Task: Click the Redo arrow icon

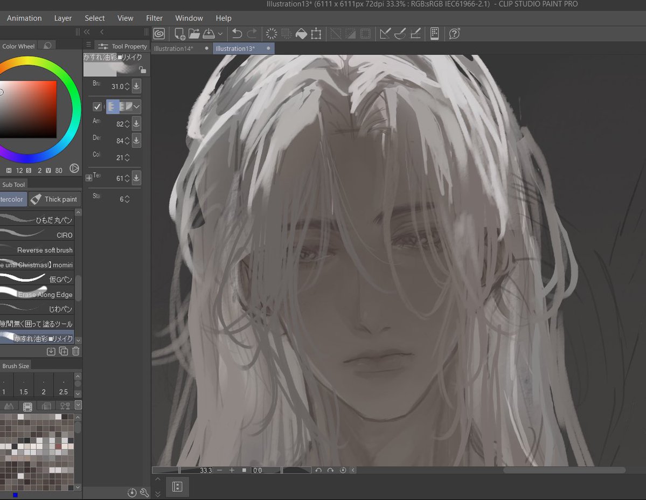Action: pos(252,34)
